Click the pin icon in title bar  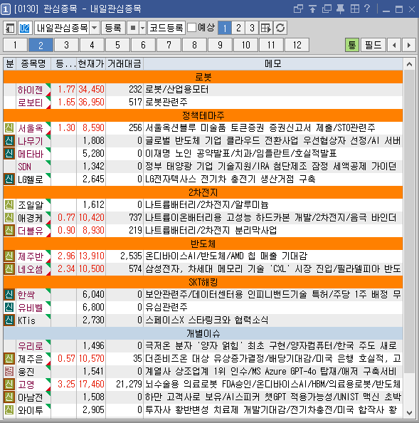coord(340,9)
